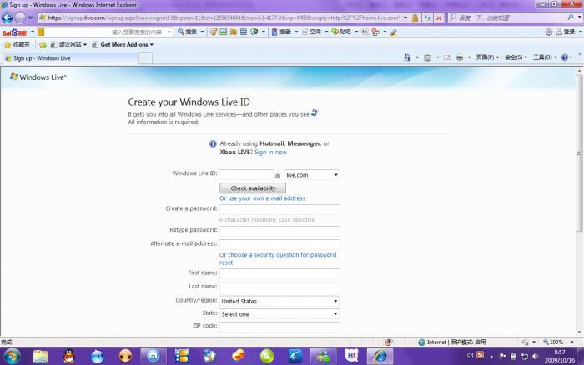
Task: Click the Check availability button
Action: (x=252, y=188)
